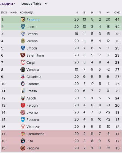122x153 pixels.
Task: Select the Brescia team logo
Action: pos(23,34)
